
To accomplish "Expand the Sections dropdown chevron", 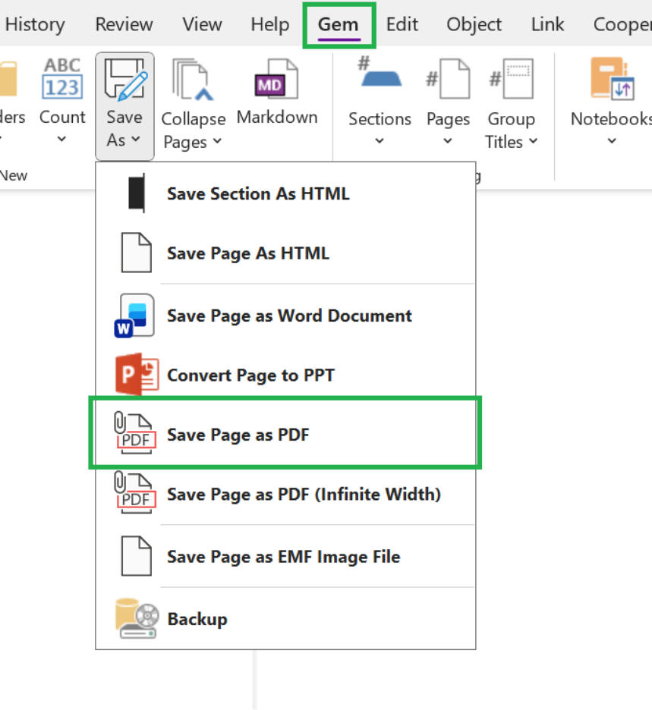I will (380, 141).
